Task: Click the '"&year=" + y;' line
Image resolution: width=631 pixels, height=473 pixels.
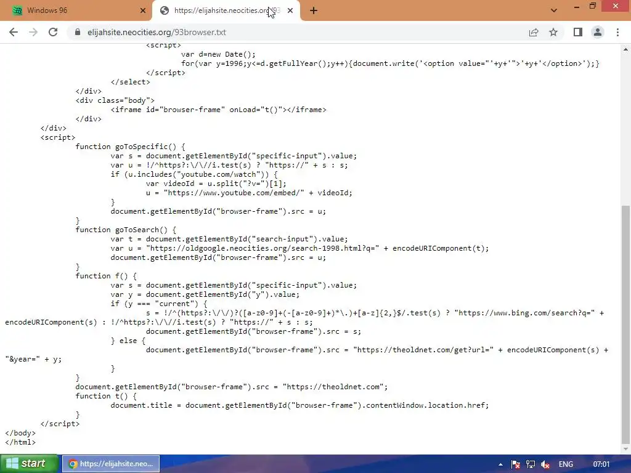Action: tap(33, 359)
